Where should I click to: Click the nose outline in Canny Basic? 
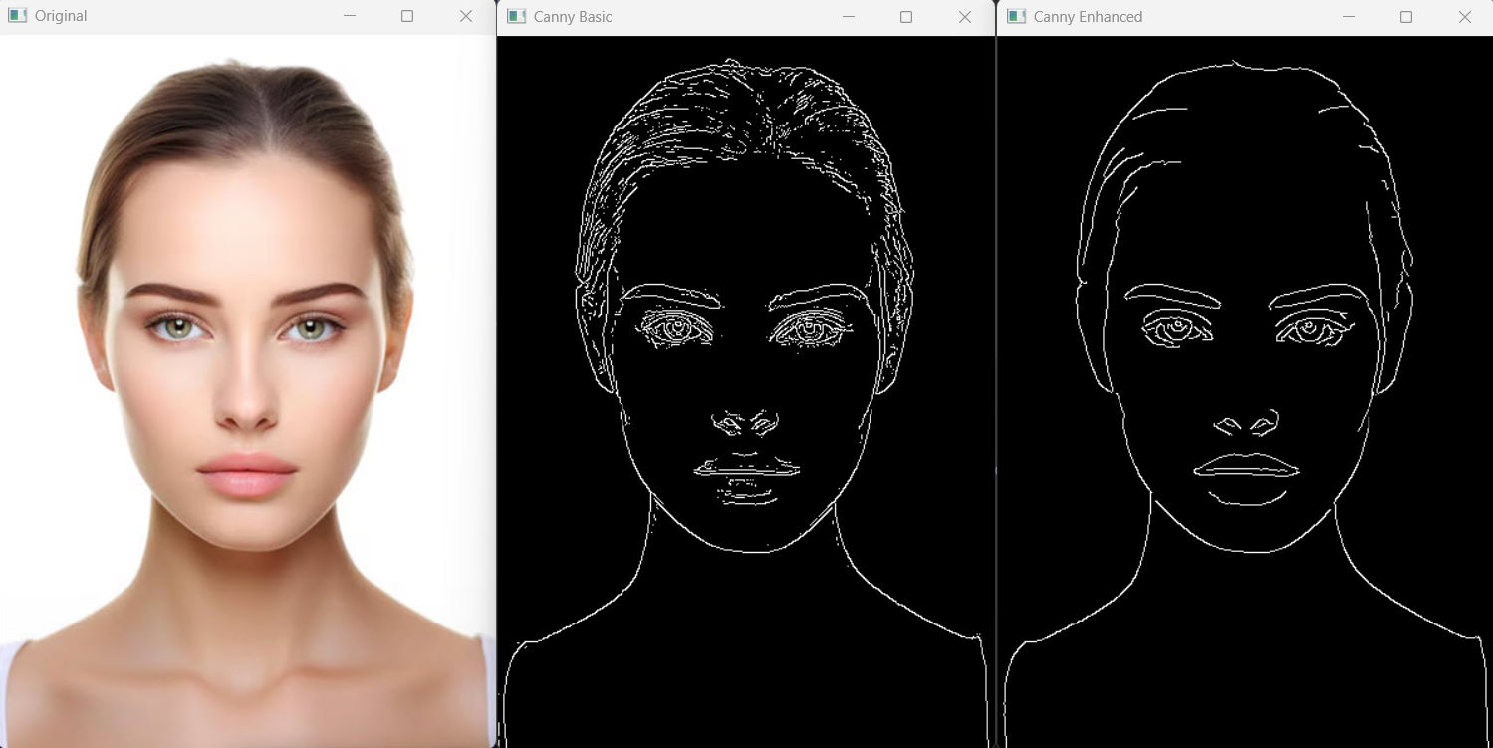tap(745, 422)
